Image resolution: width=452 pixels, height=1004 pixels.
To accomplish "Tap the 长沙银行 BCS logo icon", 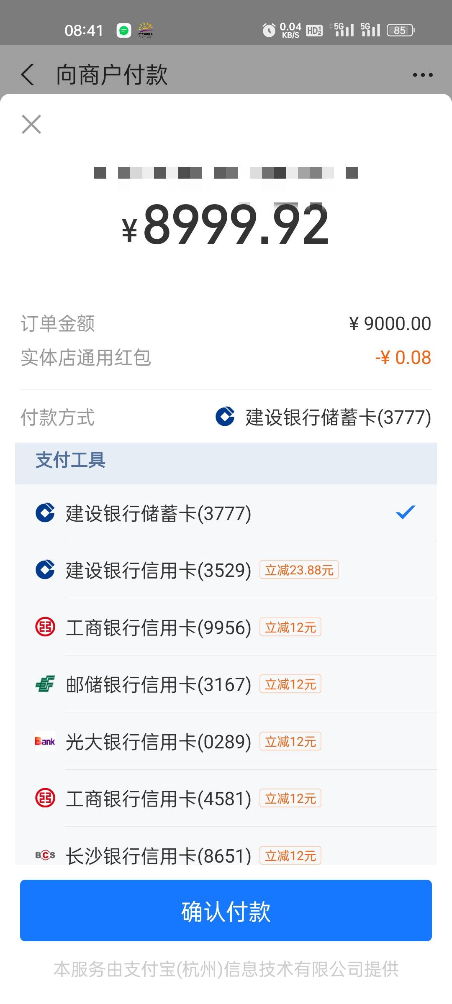I will pos(45,855).
